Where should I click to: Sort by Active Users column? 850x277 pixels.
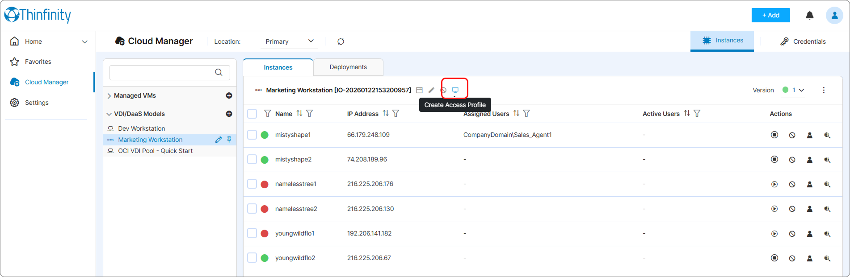(687, 113)
